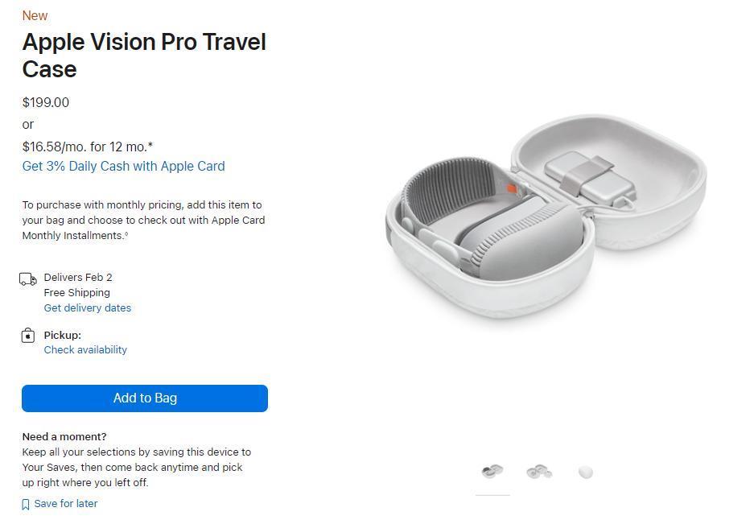Click the large Travel Case product image
Image resolution: width=754 pixels, height=520 pixels.
pyautogui.click(x=546, y=217)
